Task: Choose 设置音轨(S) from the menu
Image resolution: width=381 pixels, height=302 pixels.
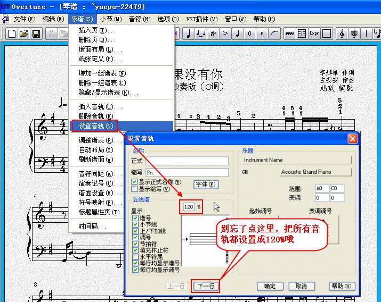Action: click(x=122, y=126)
